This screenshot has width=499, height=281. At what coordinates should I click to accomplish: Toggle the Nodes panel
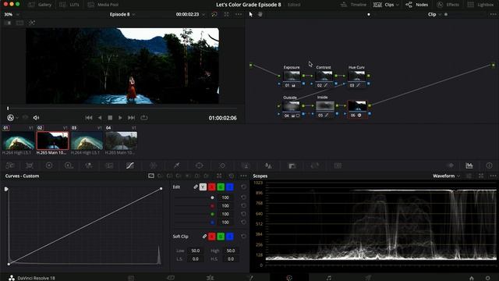(416, 5)
